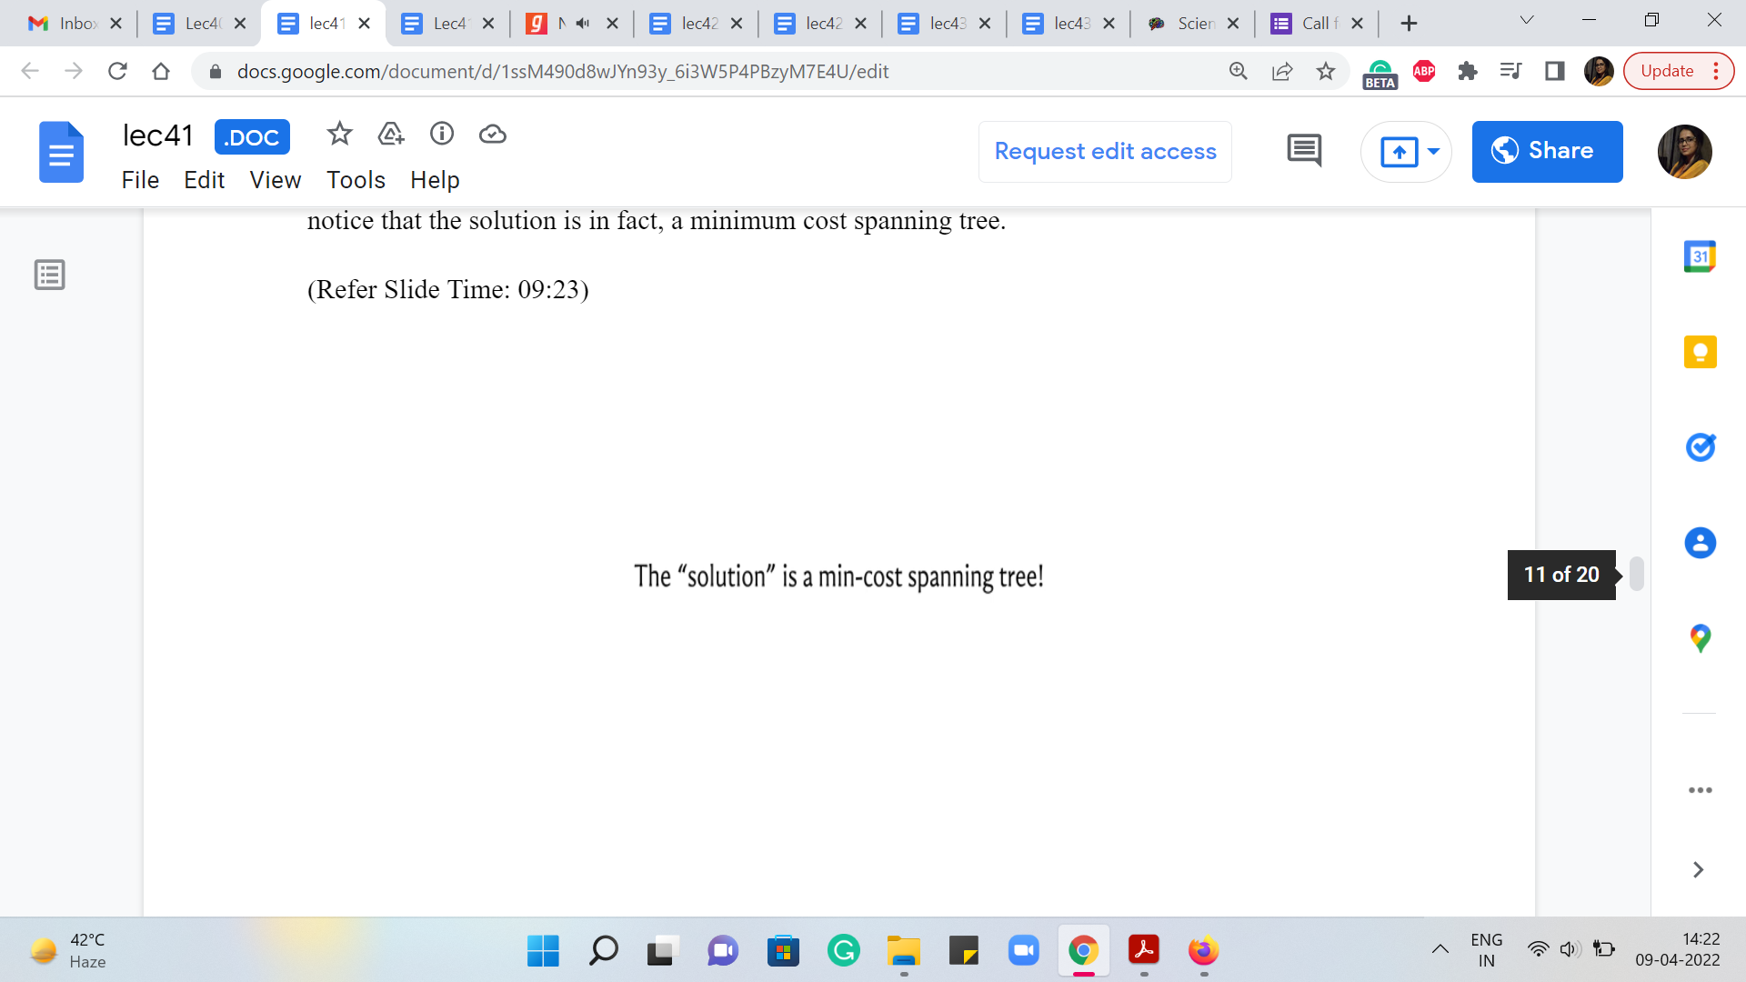The image size is (1746, 982).
Task: Open the File menu
Action: tap(140, 180)
